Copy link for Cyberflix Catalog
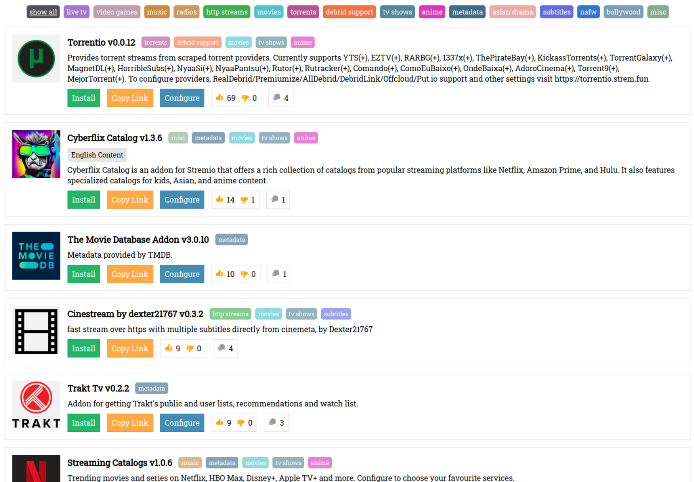The width and height of the screenshot is (694, 482). (x=130, y=200)
